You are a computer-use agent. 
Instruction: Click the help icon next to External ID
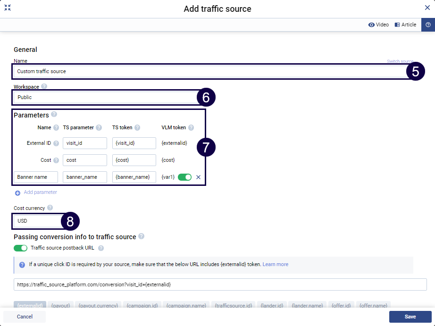pyautogui.click(x=55, y=142)
